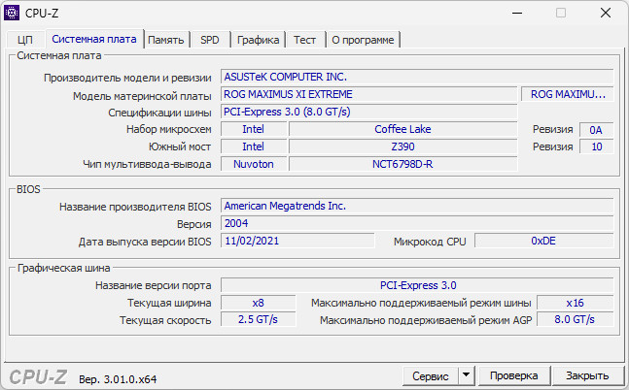The width and height of the screenshot is (629, 390).
Task: Open the Память tab
Action: (166, 40)
